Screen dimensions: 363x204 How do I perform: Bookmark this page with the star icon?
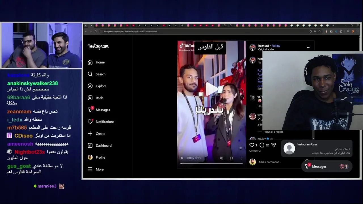click(x=320, y=31)
